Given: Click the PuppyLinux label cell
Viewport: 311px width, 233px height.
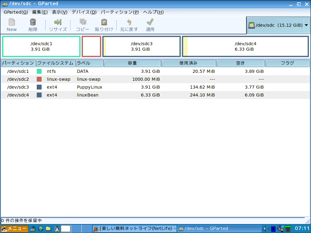Looking at the screenshot, I should pos(90,87).
